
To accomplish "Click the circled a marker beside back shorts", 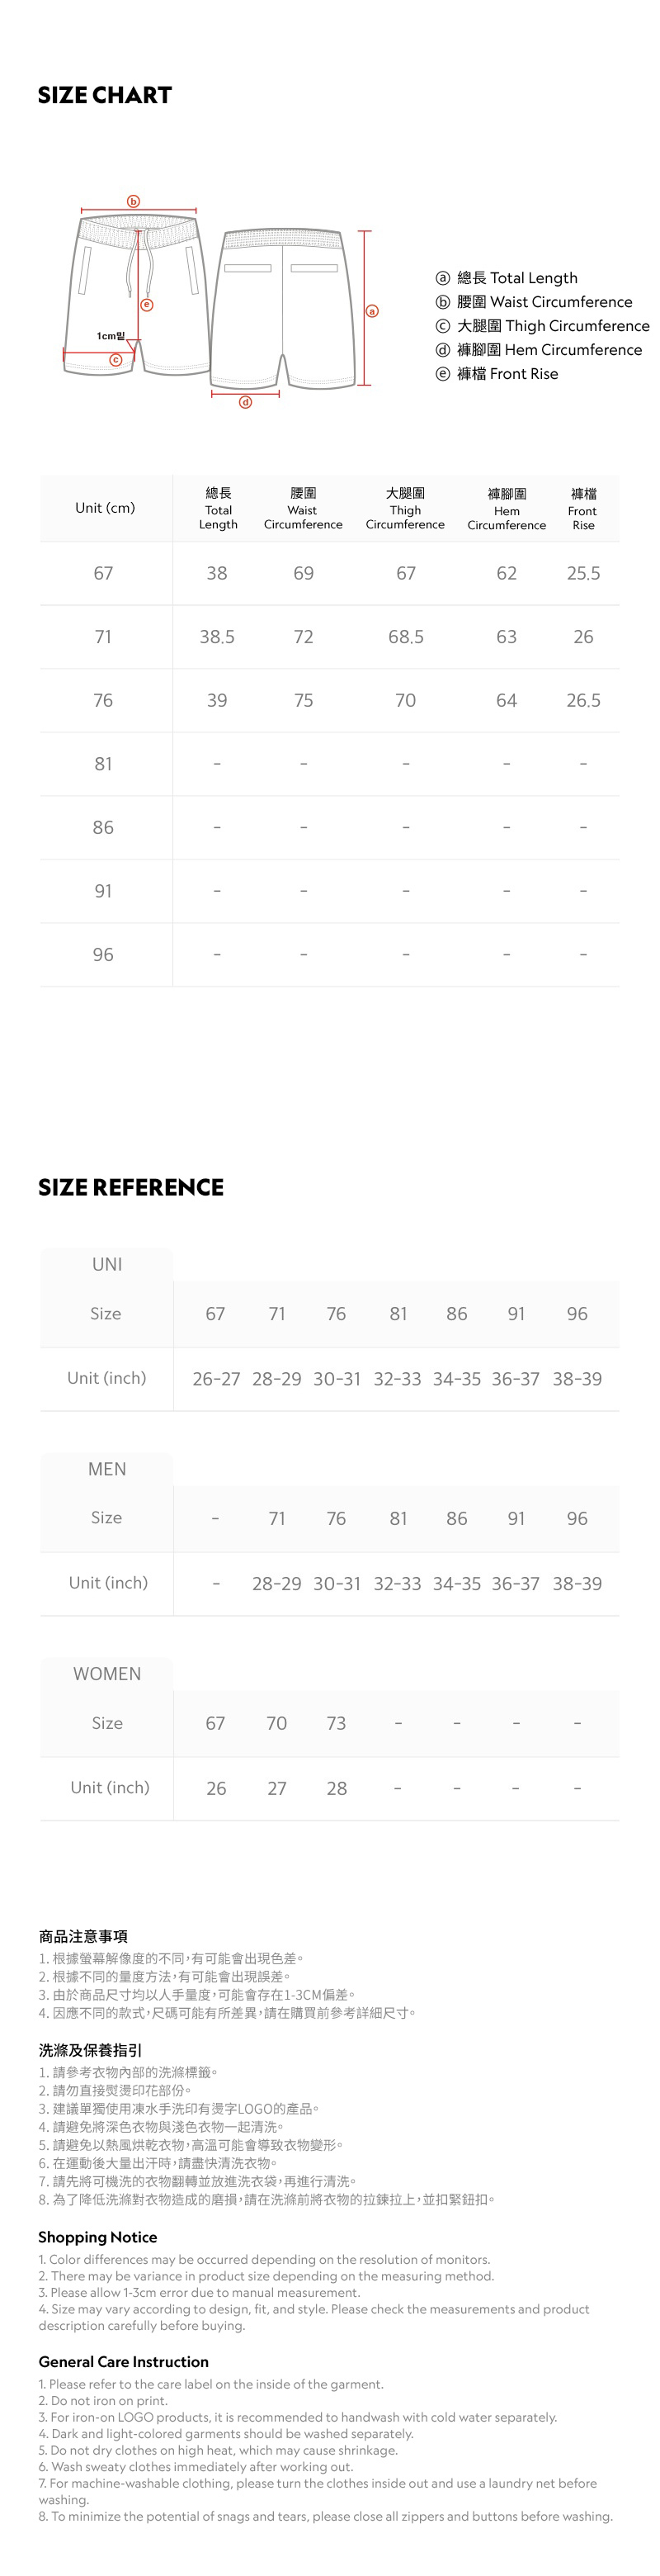I will click(x=372, y=311).
